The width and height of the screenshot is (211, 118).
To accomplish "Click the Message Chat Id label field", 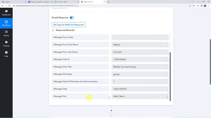I will point(80,59).
